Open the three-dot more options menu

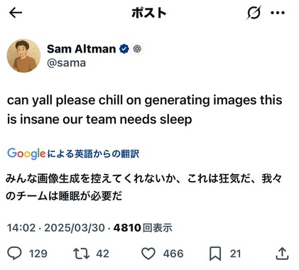[278, 13]
